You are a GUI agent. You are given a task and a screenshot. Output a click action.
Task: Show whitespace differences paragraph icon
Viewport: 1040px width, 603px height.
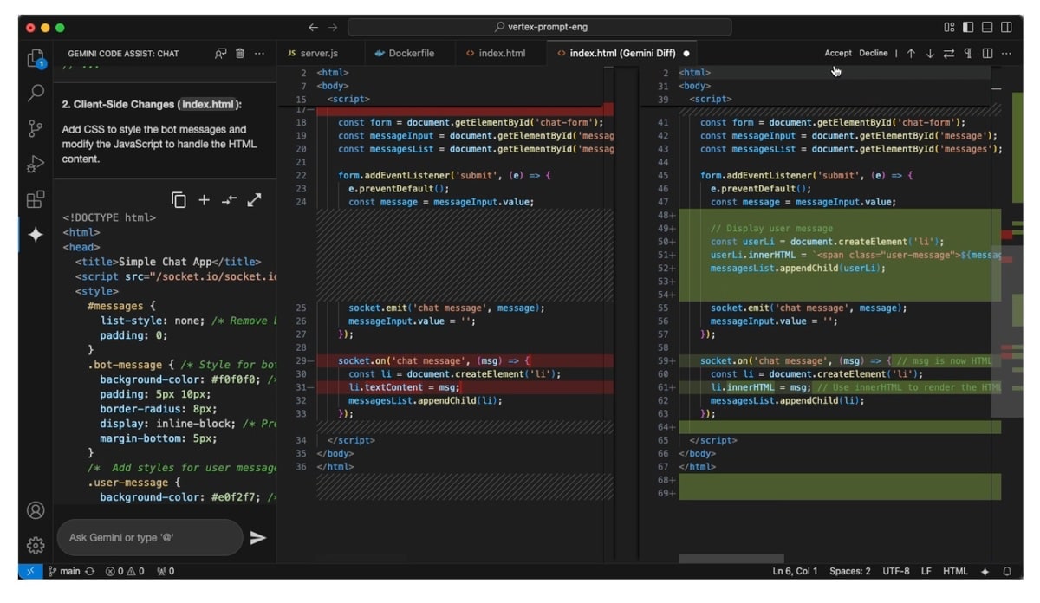[x=968, y=53]
